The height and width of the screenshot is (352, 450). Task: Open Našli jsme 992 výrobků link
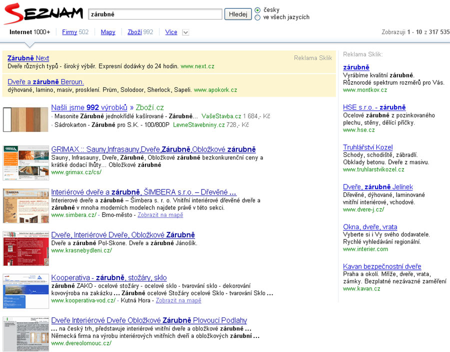click(89, 107)
